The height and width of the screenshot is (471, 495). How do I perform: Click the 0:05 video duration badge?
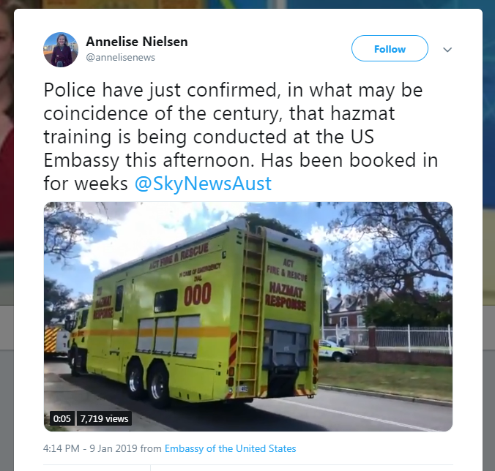[62, 418]
